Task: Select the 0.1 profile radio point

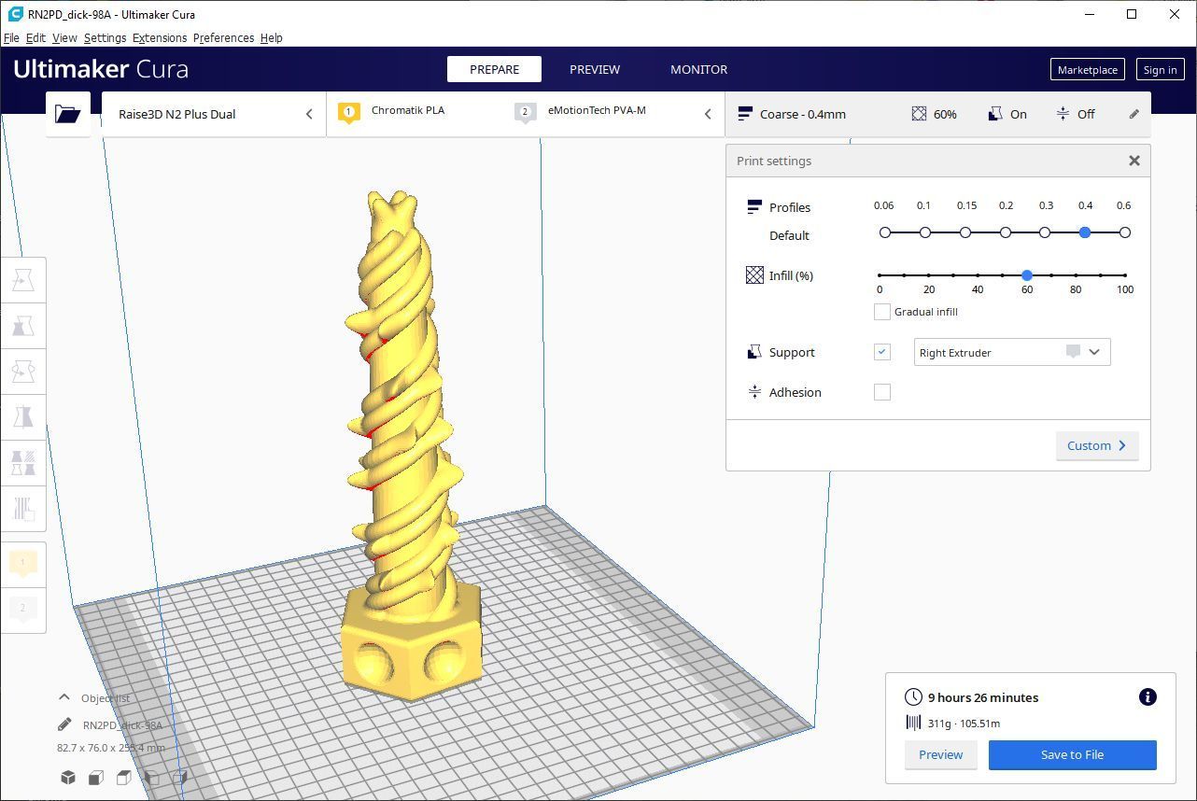Action: (925, 232)
